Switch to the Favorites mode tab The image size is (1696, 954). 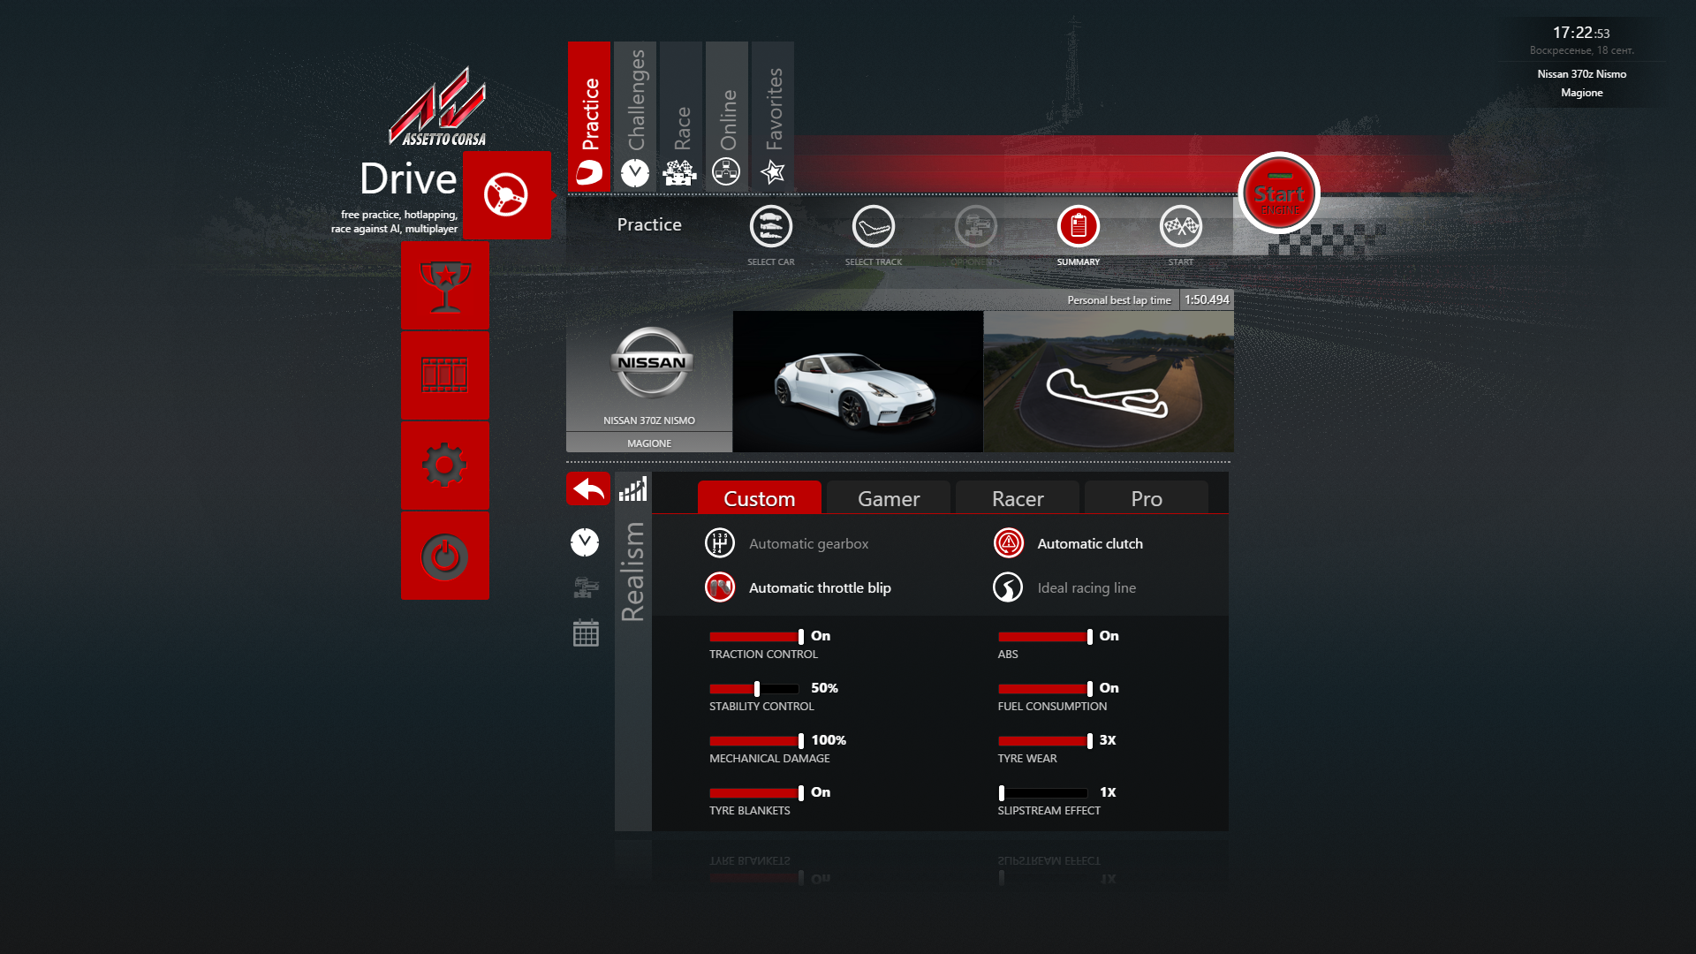click(x=773, y=116)
